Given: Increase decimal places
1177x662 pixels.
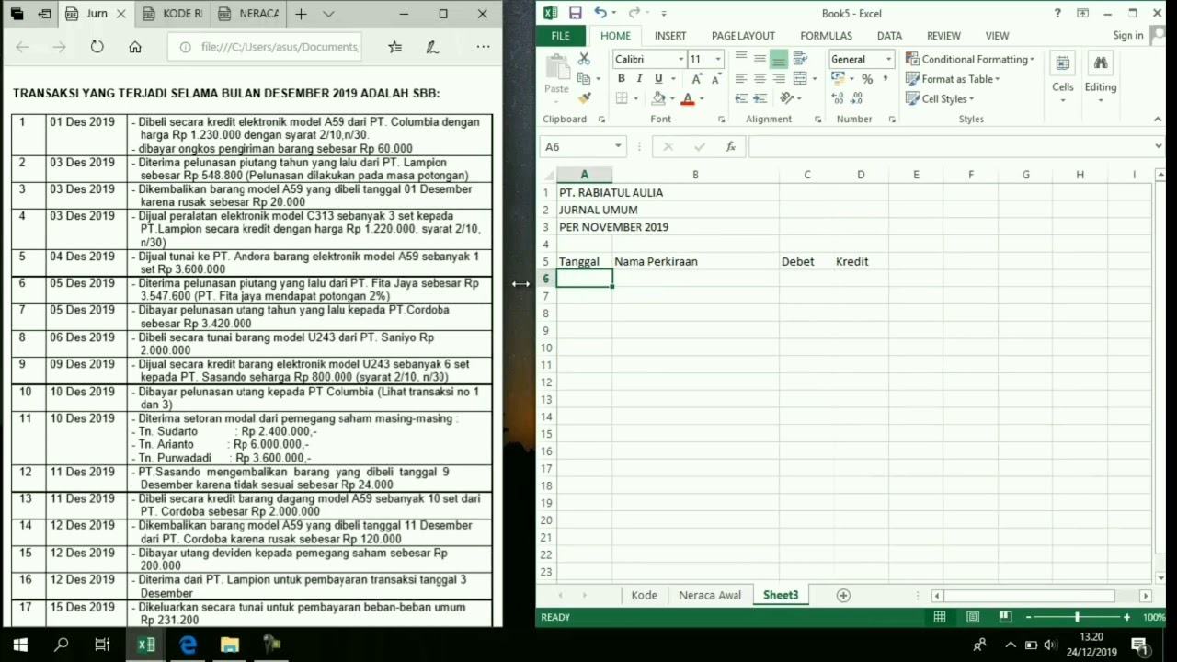Looking at the screenshot, I should tap(838, 98).
